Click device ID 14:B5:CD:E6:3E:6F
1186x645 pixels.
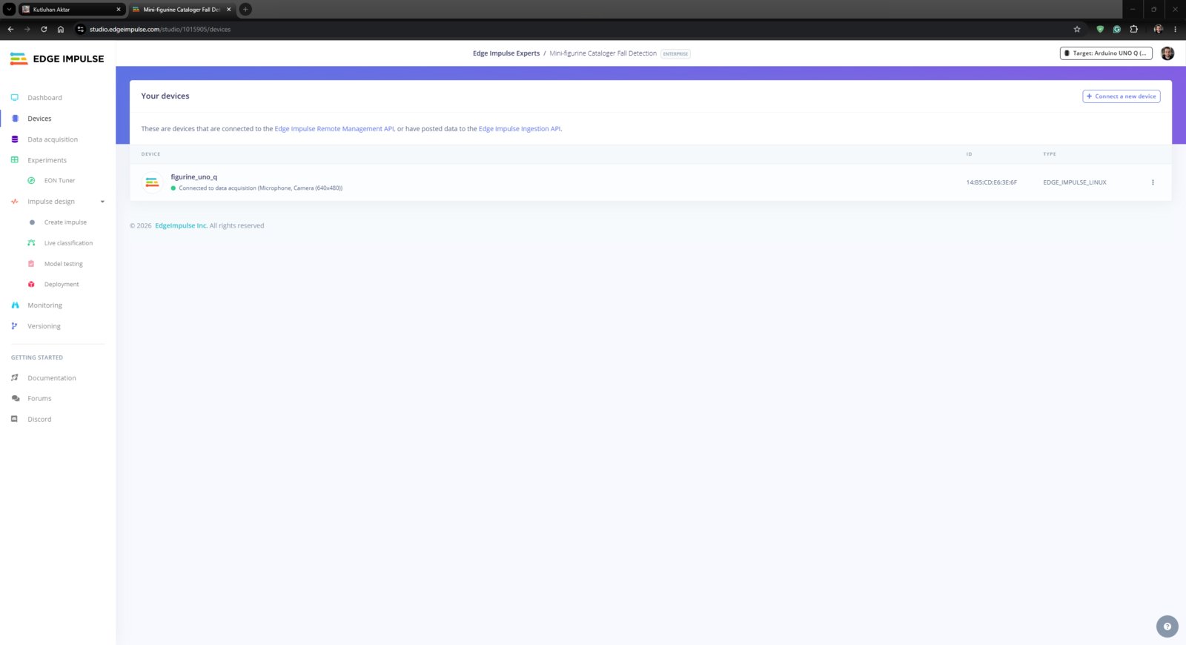991,182
